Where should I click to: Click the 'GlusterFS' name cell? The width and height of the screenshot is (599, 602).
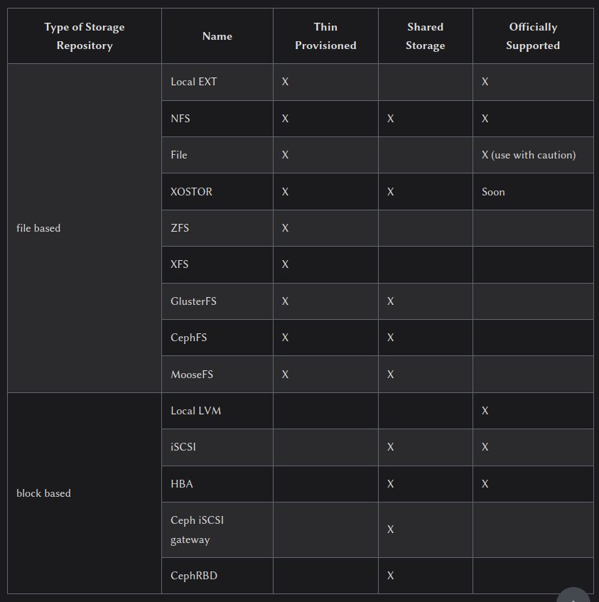click(194, 301)
